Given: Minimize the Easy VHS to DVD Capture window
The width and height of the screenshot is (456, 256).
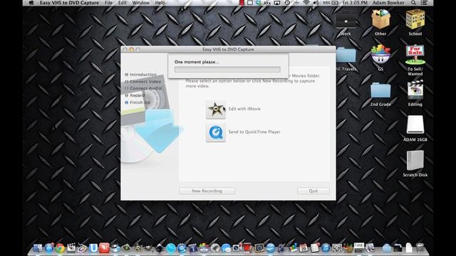Looking at the screenshot, I should pos(131,49).
